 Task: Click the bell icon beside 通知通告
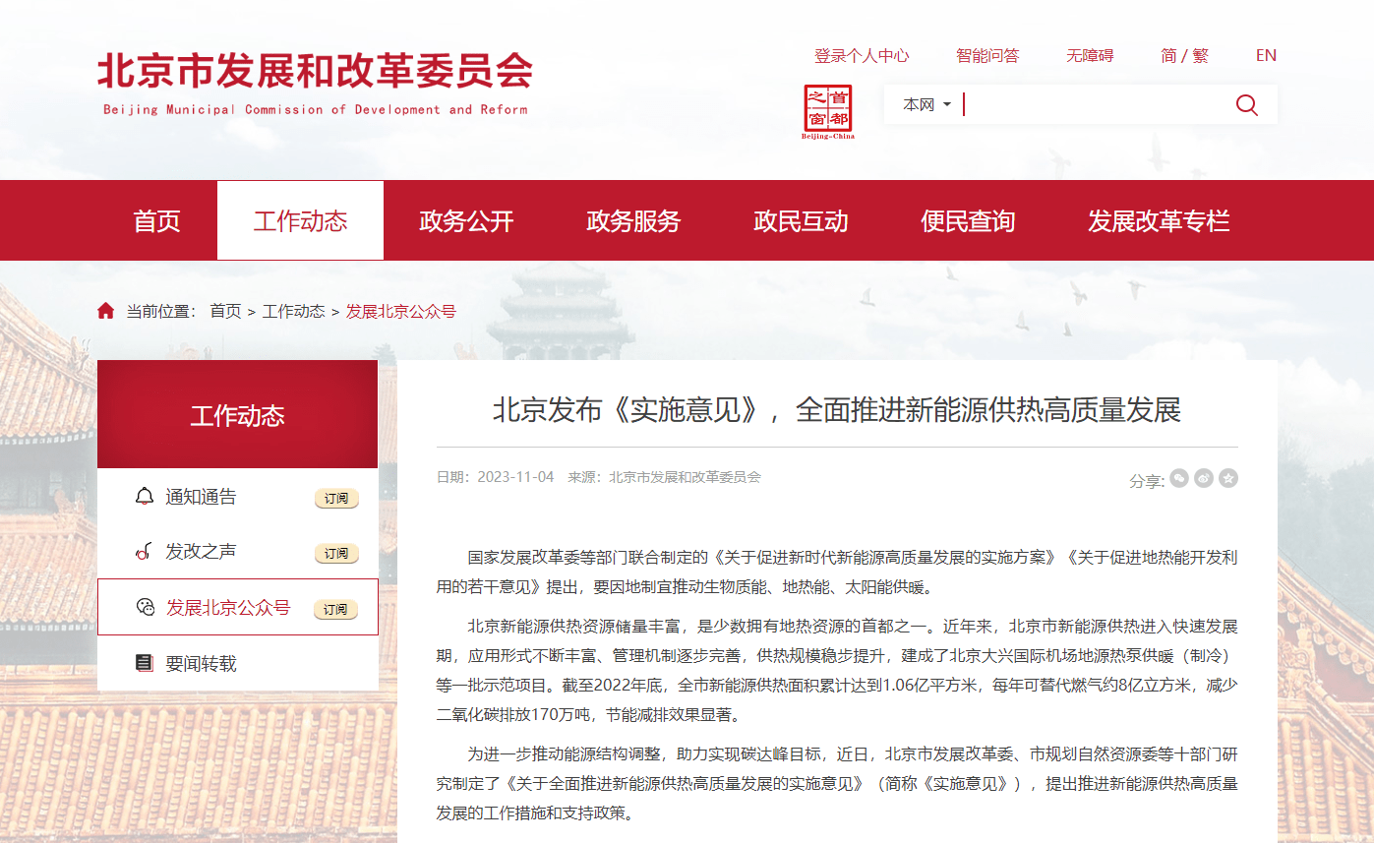[x=145, y=496]
